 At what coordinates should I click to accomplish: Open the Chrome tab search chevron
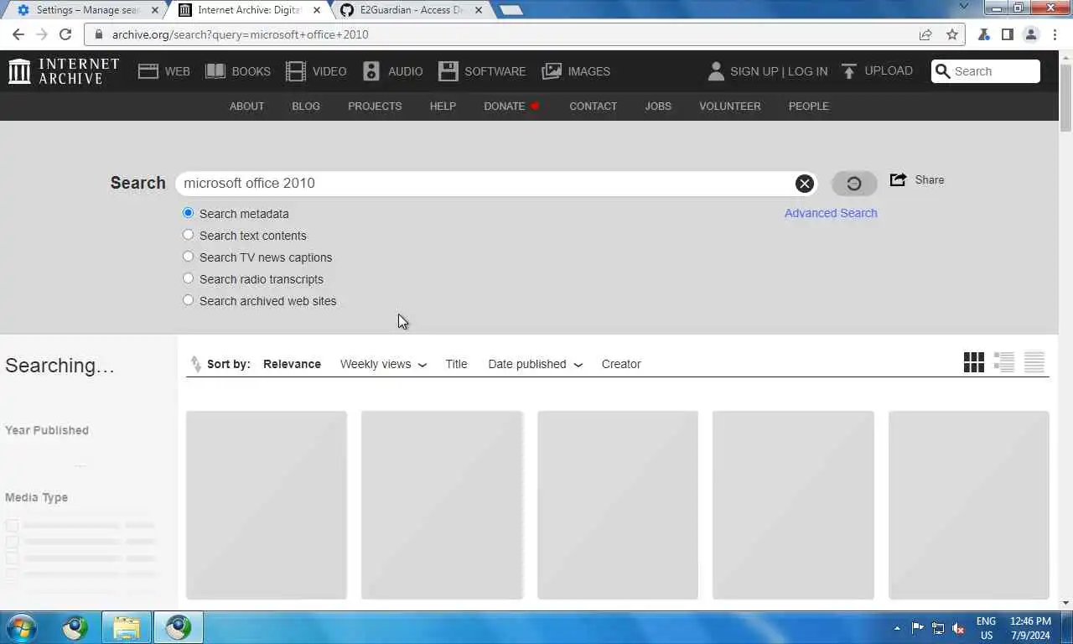[x=964, y=7]
